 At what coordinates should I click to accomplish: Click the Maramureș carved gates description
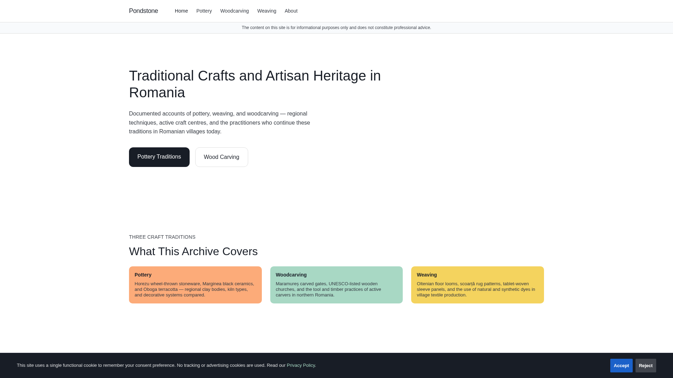tap(328, 289)
